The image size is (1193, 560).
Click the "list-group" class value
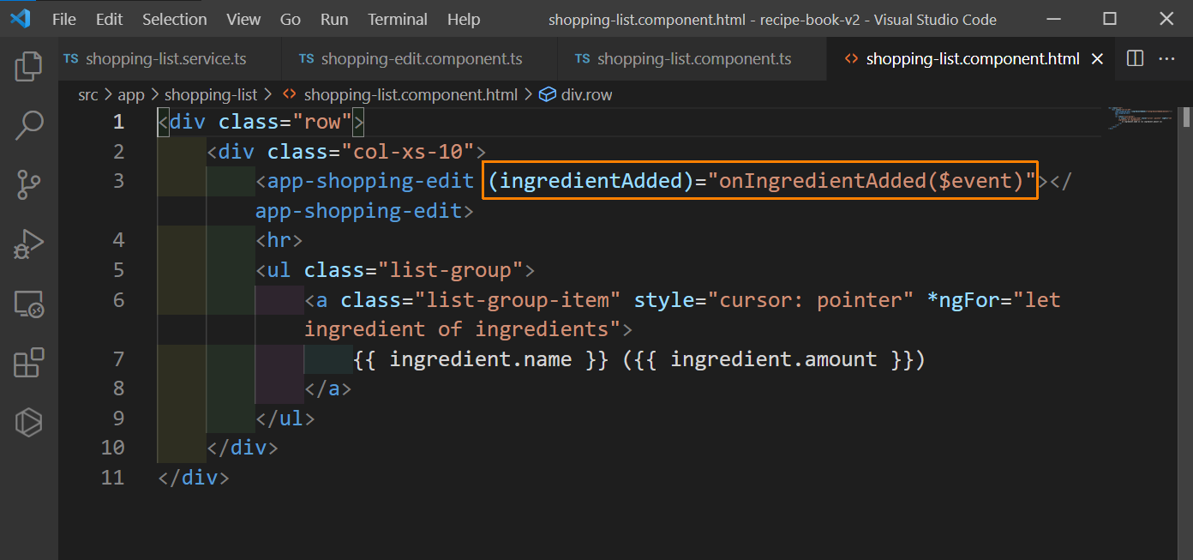[451, 270]
